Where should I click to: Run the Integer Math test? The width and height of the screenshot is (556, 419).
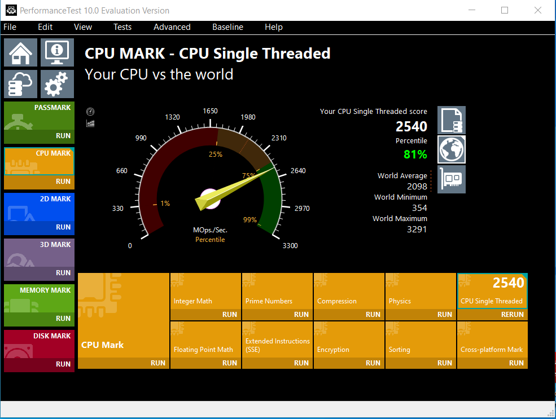[x=205, y=315]
